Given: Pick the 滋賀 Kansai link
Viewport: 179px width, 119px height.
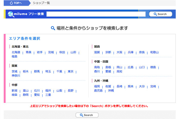Looking at the screenshot, I should (97, 52).
